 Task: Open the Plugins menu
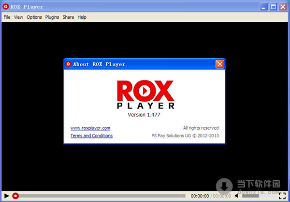click(x=52, y=17)
